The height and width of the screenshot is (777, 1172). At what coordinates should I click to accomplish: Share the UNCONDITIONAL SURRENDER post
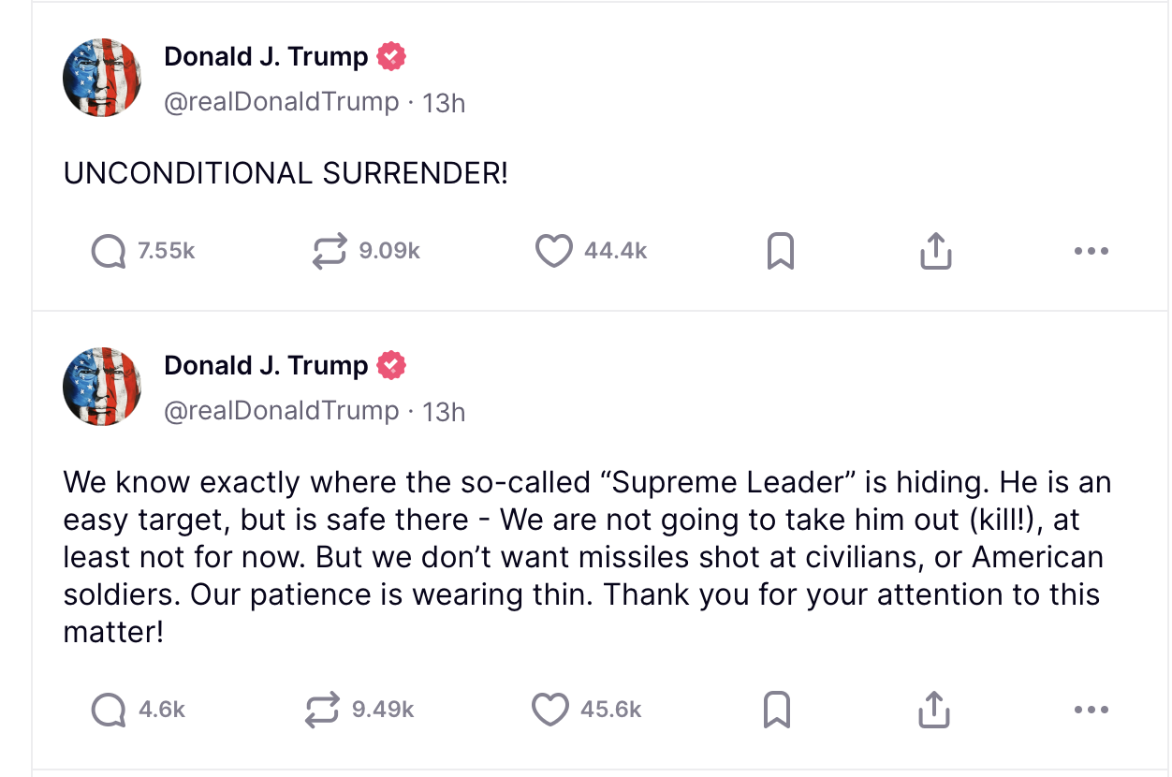[x=935, y=251]
